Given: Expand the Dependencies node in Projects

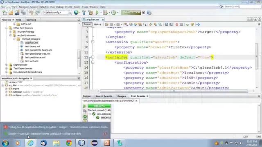Looking at the screenshot, I should click(x=7, y=65).
